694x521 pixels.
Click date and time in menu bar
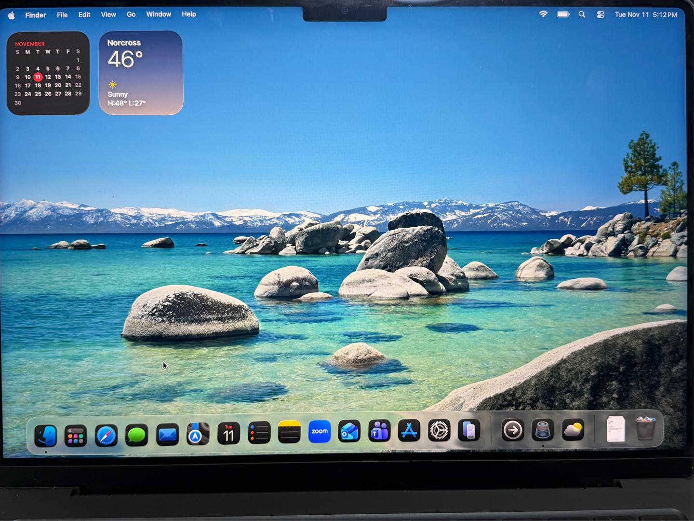[646, 14]
